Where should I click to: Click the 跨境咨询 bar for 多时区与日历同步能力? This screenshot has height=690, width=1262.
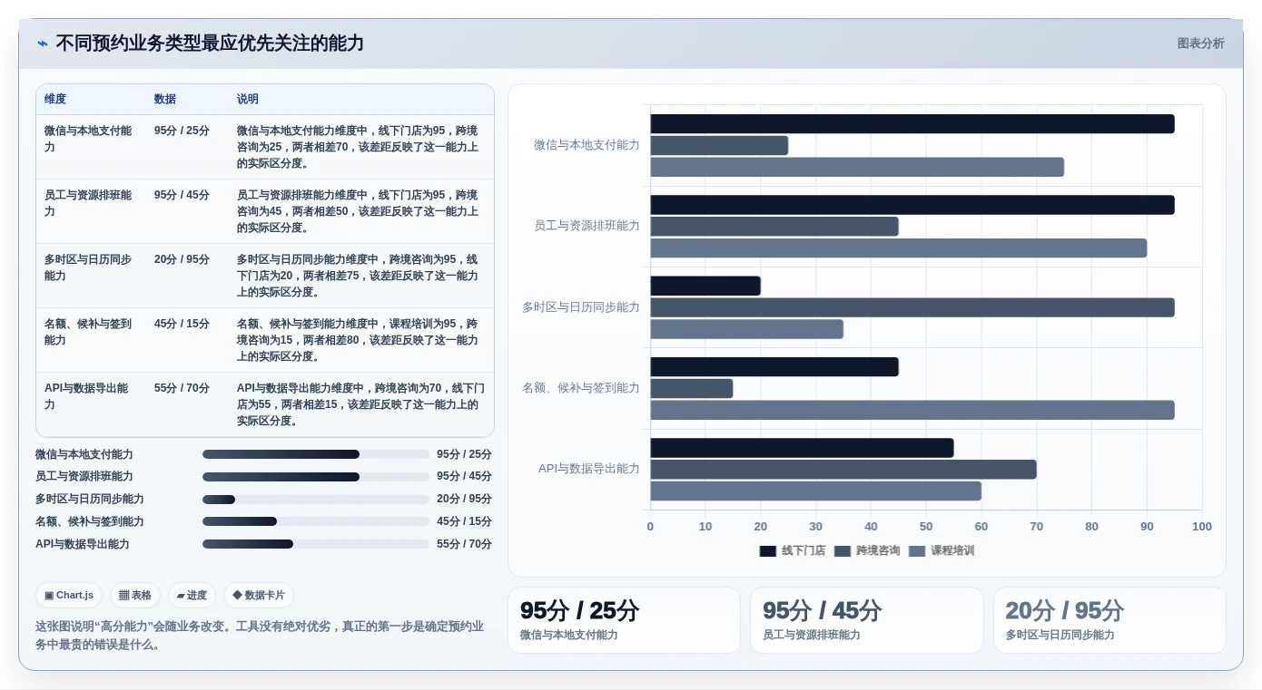tap(912, 307)
